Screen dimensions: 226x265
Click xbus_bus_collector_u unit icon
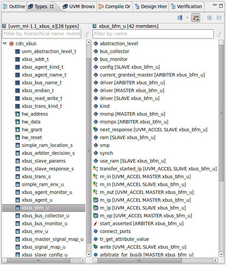(x=17, y=216)
